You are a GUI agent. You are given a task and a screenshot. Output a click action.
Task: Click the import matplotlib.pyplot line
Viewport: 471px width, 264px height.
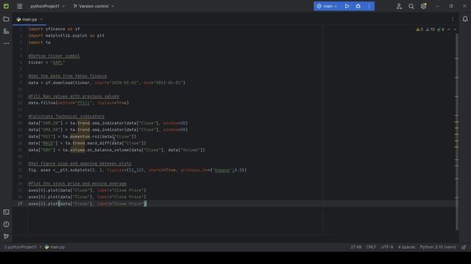click(66, 36)
